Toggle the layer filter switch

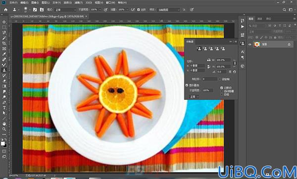(x=295, y=25)
